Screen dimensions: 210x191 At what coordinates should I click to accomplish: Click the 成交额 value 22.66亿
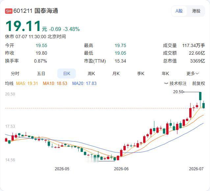point(197,53)
